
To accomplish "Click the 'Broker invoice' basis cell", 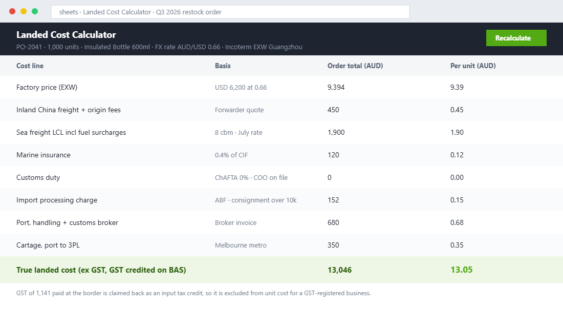I will (x=235, y=222).
